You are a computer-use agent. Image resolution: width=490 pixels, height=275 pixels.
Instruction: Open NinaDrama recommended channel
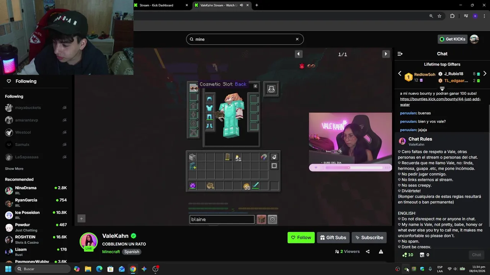[36, 190]
